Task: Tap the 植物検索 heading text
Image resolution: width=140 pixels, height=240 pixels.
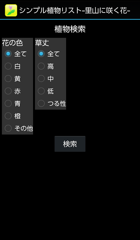Action: pos(70,29)
